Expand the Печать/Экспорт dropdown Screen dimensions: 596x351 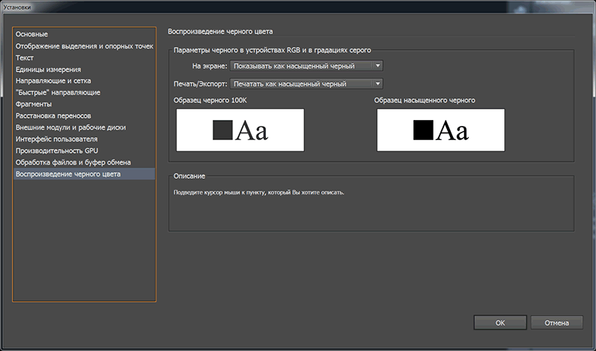coord(306,84)
